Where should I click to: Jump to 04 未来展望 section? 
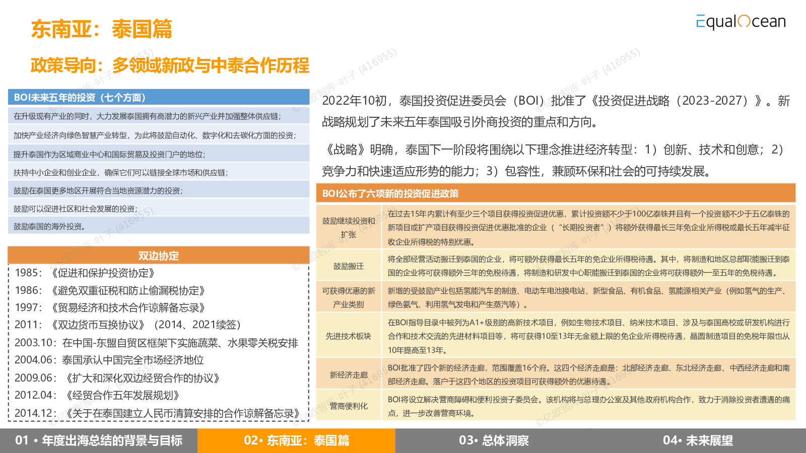(x=698, y=440)
